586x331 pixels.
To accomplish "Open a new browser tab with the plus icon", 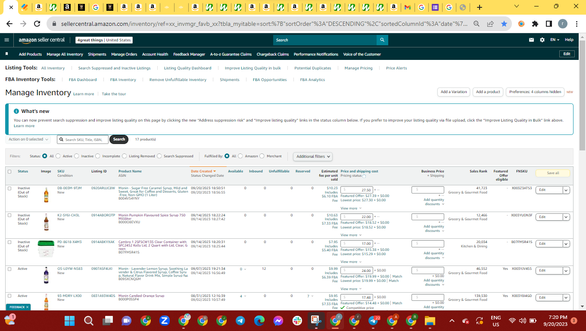I will (x=480, y=7).
